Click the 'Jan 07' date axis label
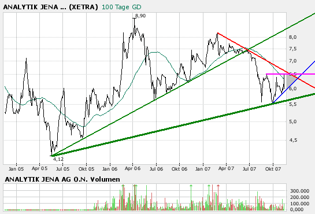 (x=203, y=169)
